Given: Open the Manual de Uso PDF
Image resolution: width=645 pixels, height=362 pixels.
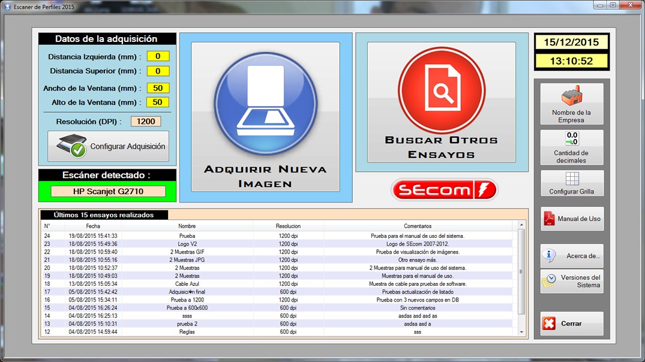Looking at the screenshot, I should coord(572,219).
